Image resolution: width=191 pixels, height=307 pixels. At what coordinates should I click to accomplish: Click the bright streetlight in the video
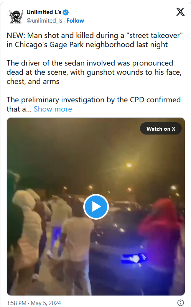[129, 165]
